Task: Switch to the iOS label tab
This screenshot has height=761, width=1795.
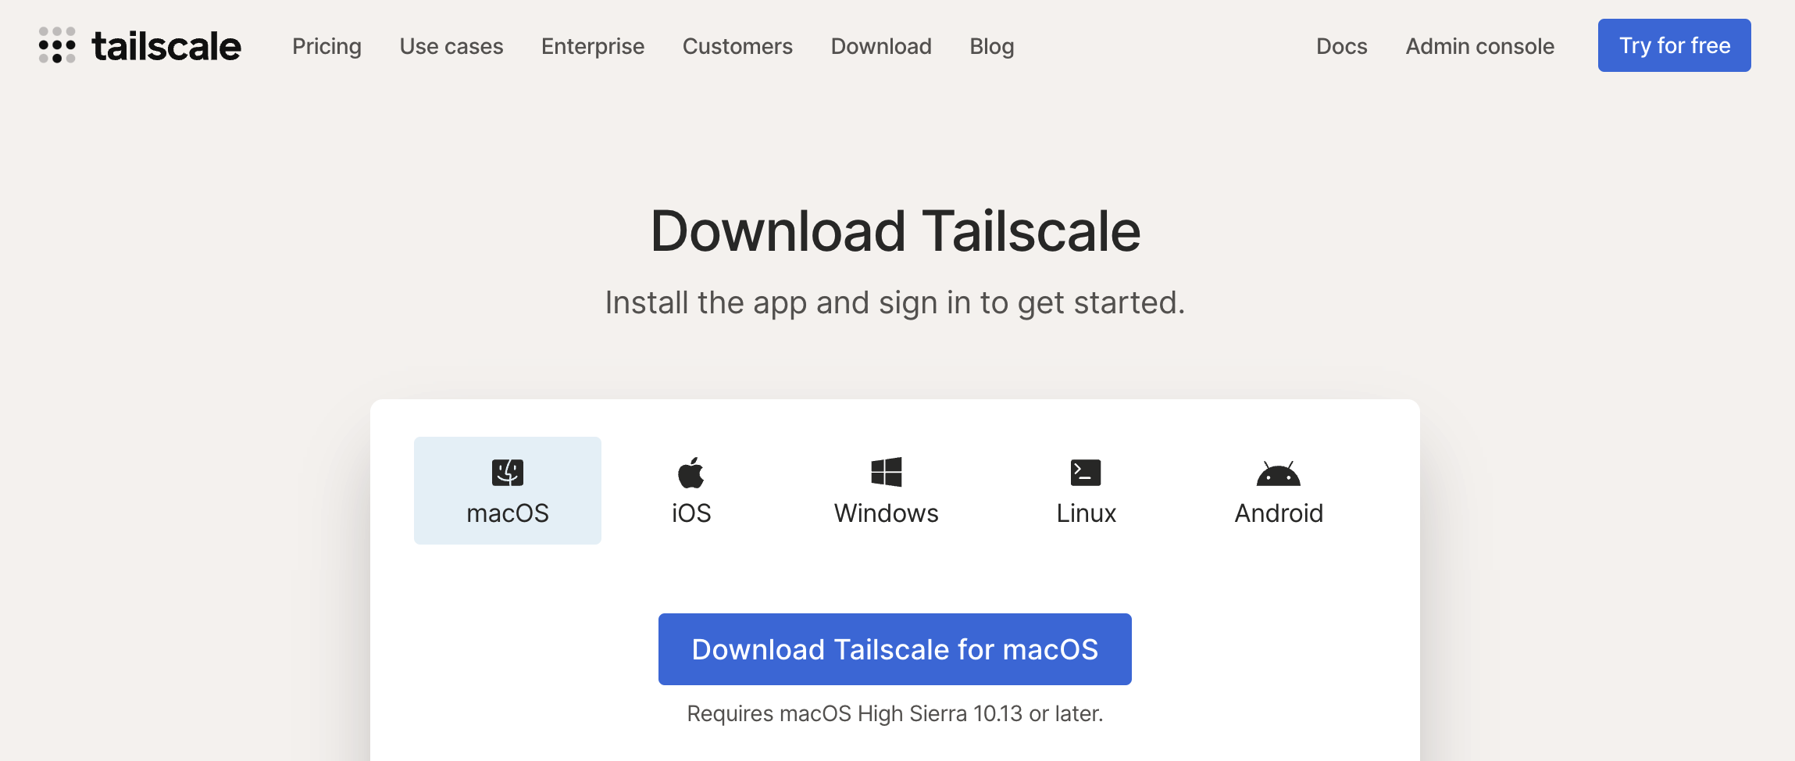Action: (x=691, y=513)
